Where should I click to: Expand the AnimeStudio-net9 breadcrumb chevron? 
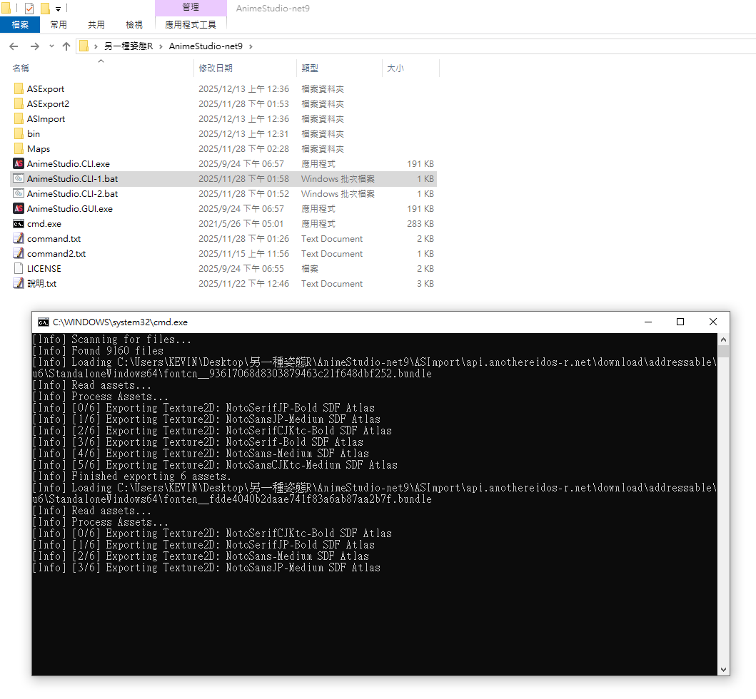[x=251, y=46]
